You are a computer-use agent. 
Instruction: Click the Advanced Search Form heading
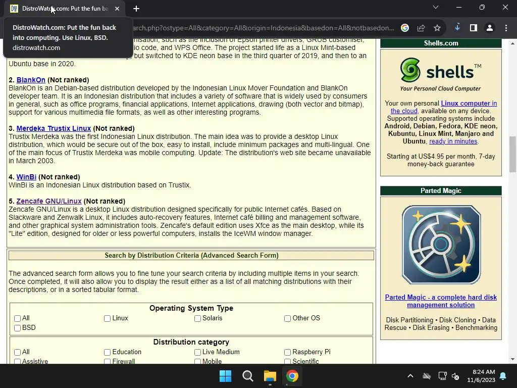coord(191,255)
